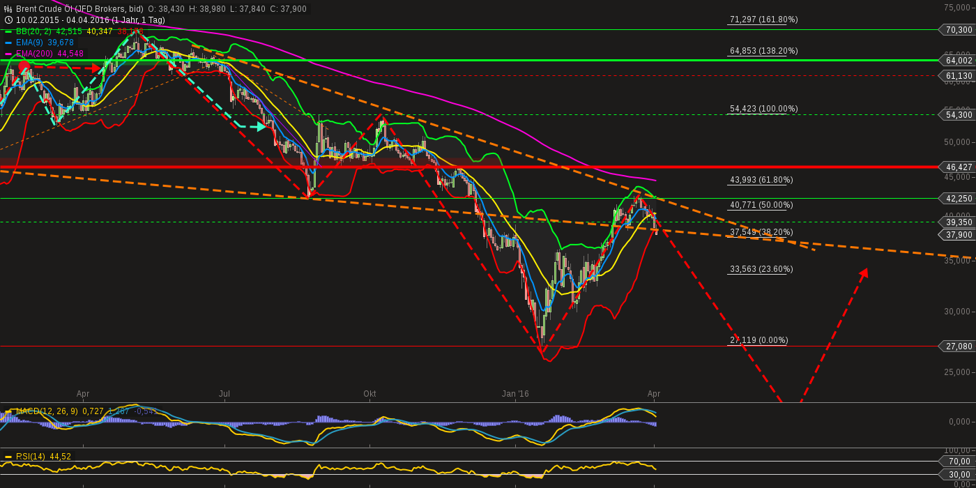976x488 pixels.
Task: Click the MACD(12, 26, 9) indicator label
Action: (x=47, y=411)
